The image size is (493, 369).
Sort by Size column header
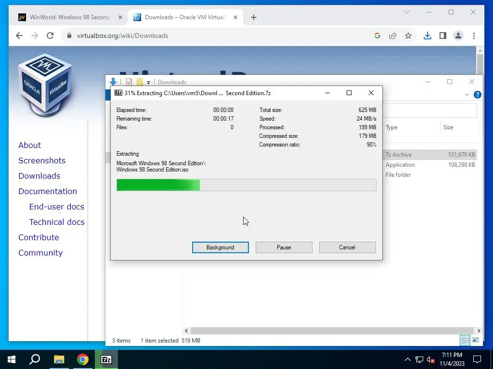point(459,127)
